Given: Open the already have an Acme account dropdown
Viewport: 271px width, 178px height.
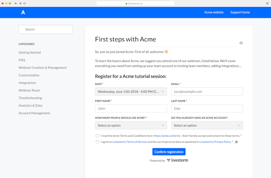Looking at the screenshot, I should (207, 125).
